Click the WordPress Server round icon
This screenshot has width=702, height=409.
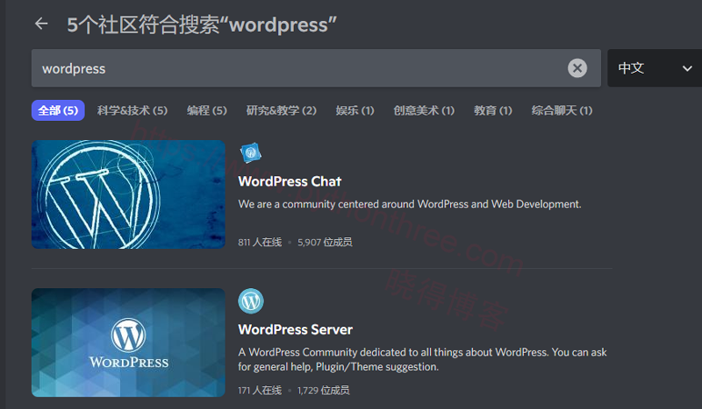(x=251, y=300)
